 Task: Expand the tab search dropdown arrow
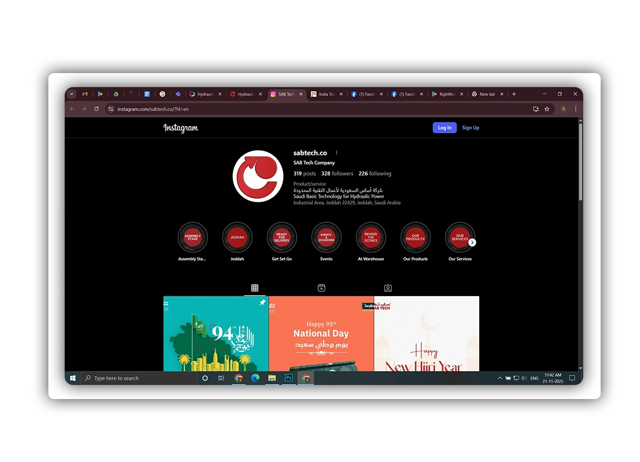coord(72,94)
